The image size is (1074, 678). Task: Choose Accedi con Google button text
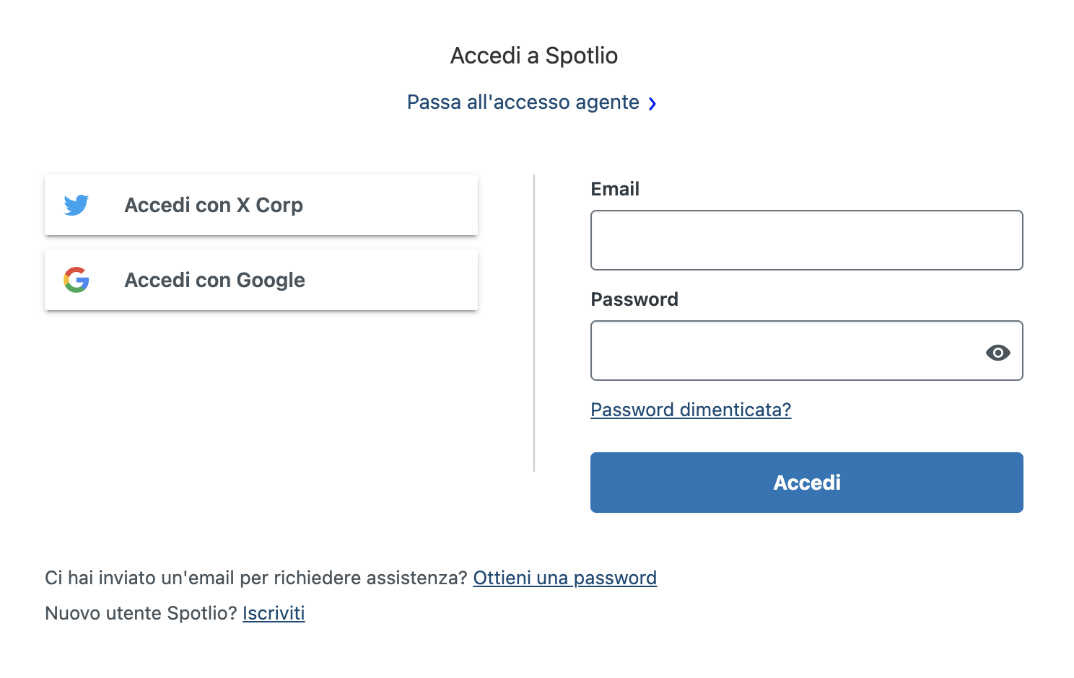coord(214,280)
